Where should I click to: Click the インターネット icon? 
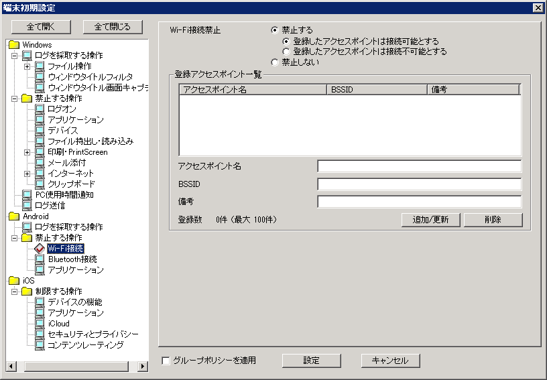tap(40, 174)
